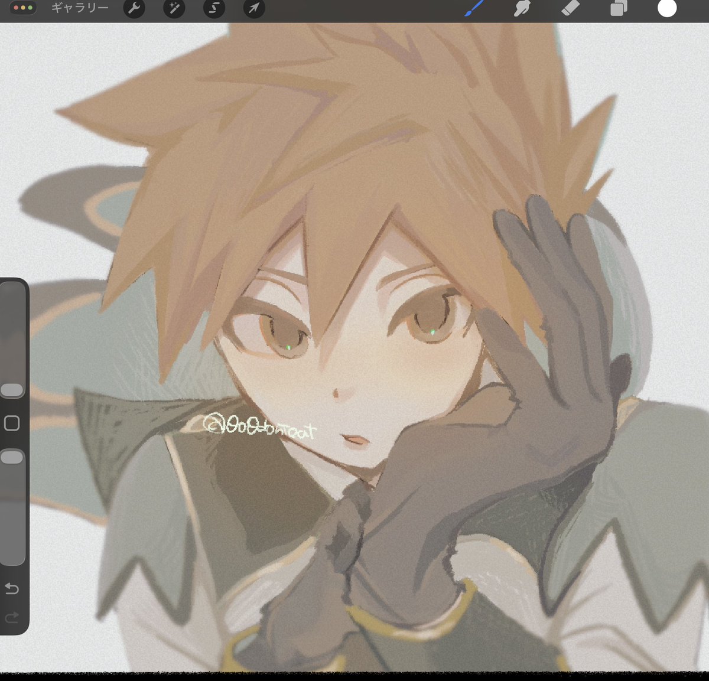Undo the last stroke with undo arrow
The image size is (709, 681).
(12, 588)
